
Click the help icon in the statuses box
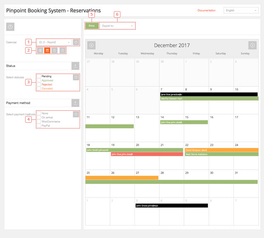click(x=76, y=77)
